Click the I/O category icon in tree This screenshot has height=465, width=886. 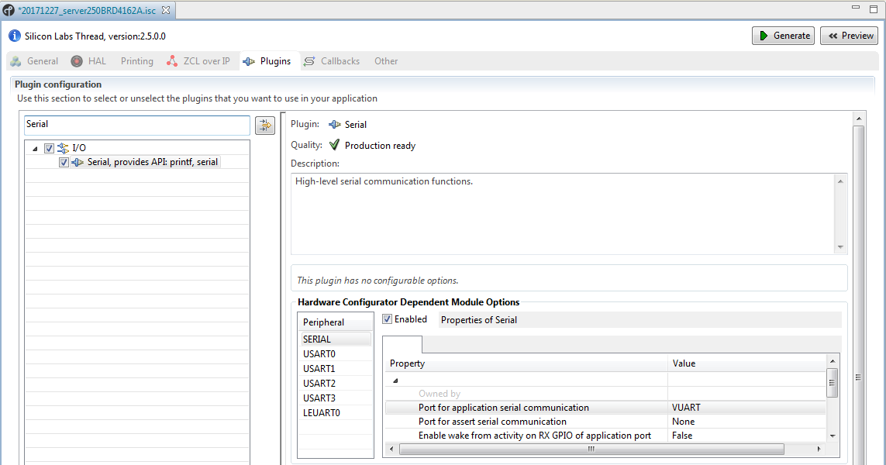63,148
